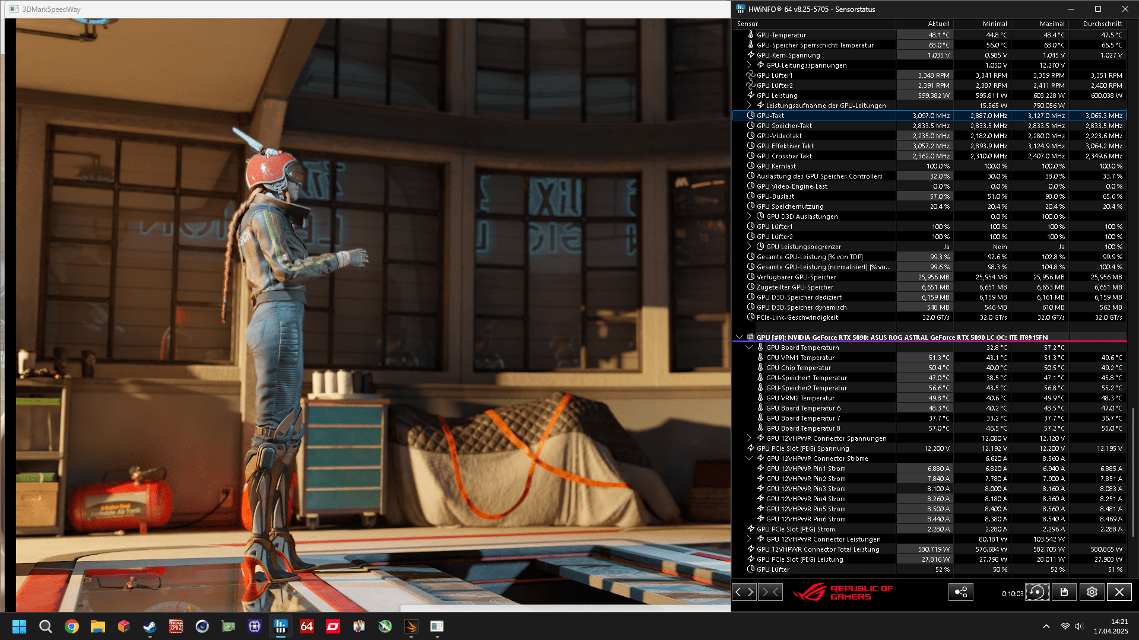Open the volume control in system tray

[x=1078, y=626]
